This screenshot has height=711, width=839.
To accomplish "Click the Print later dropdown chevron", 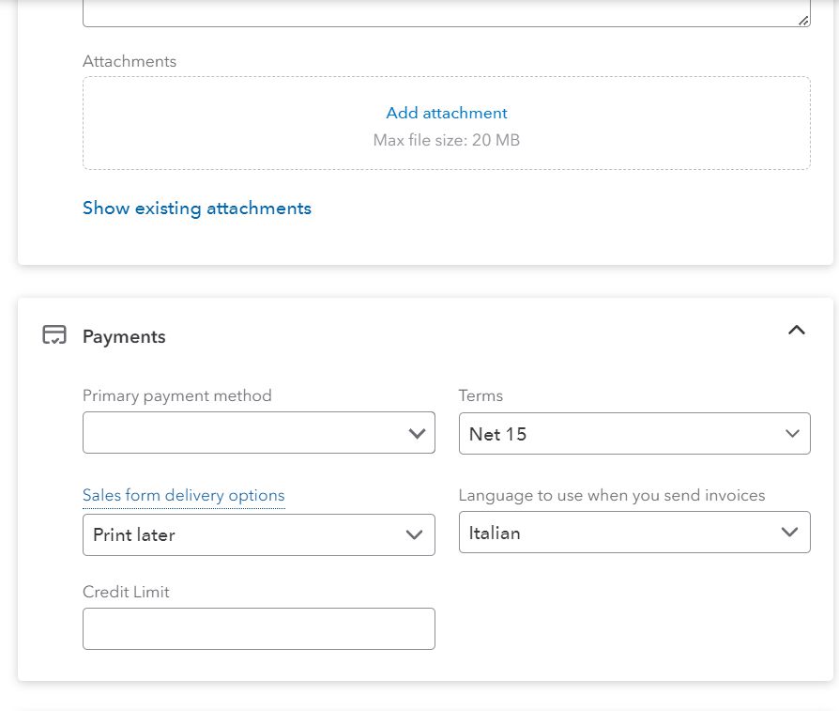I will (x=414, y=534).
